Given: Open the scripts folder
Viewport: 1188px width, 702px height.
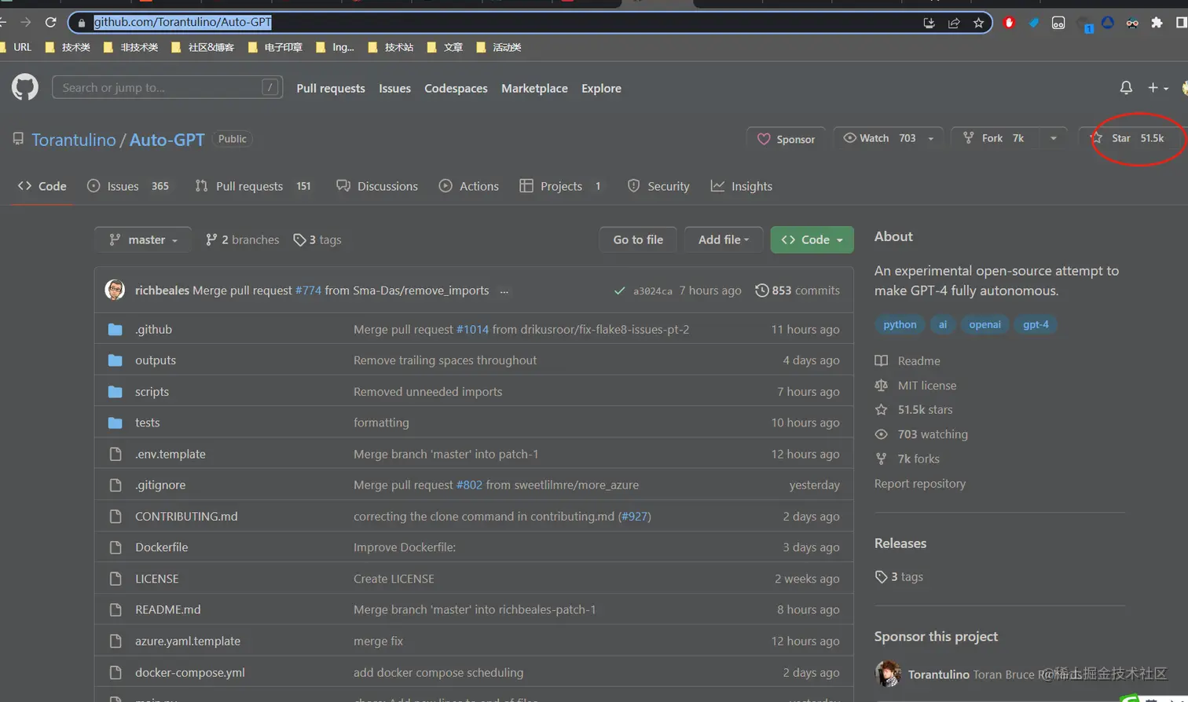Looking at the screenshot, I should point(152,391).
